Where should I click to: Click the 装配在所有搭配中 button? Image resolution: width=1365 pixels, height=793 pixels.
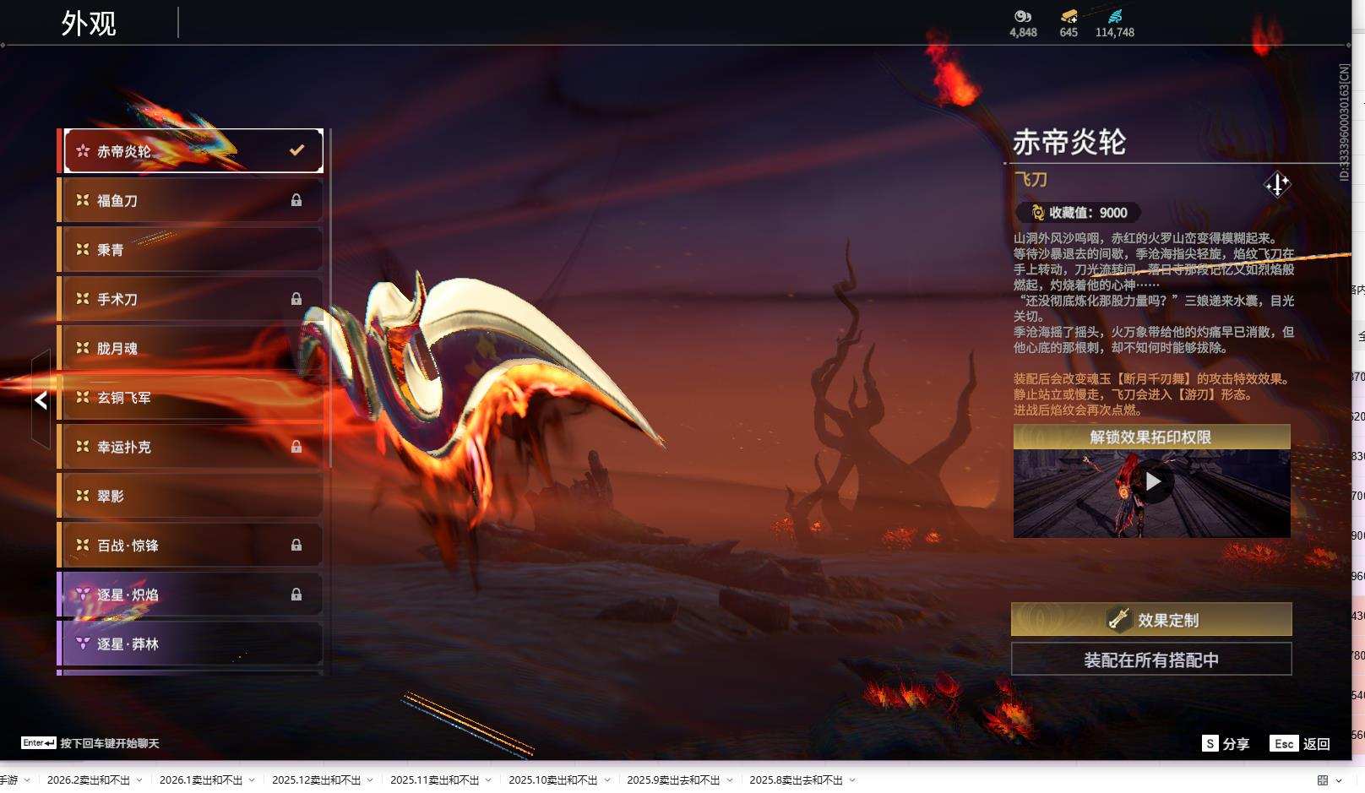1150,660
